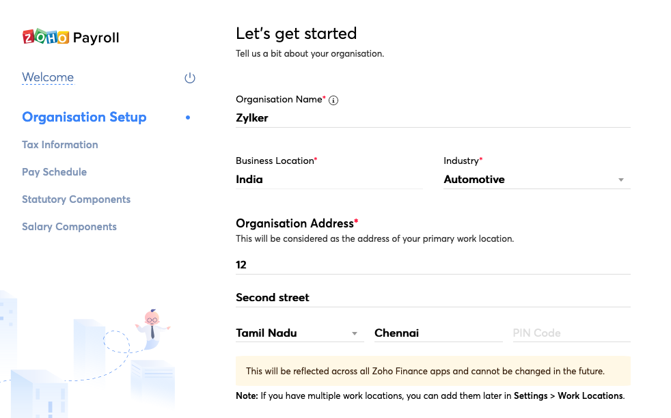Click address line field containing 12

pyautogui.click(x=433, y=264)
